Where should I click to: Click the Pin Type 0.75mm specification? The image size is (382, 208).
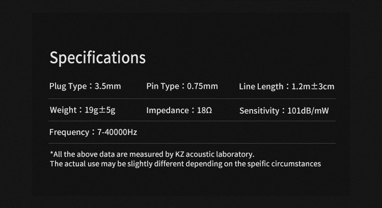pos(182,86)
